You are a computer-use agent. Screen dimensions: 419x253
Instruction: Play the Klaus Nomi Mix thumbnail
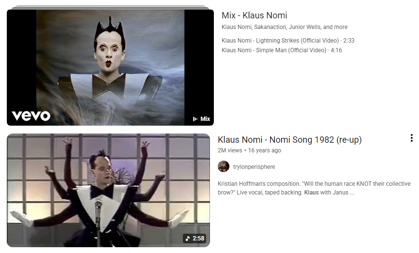(110, 67)
